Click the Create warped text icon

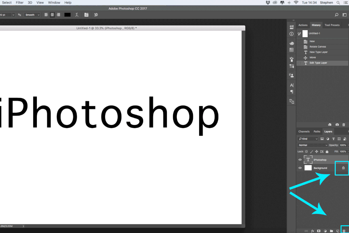77,15
